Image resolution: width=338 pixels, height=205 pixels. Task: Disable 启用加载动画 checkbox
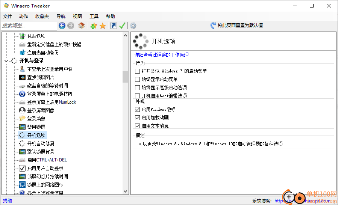tap(137, 118)
